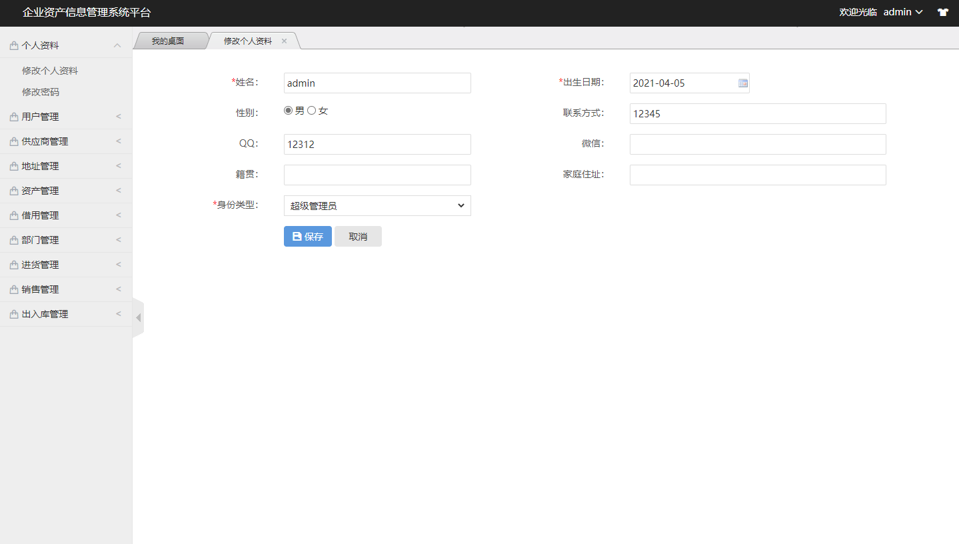The width and height of the screenshot is (959, 544).
Task: Click inside the 微信 input field
Action: pyautogui.click(x=757, y=144)
